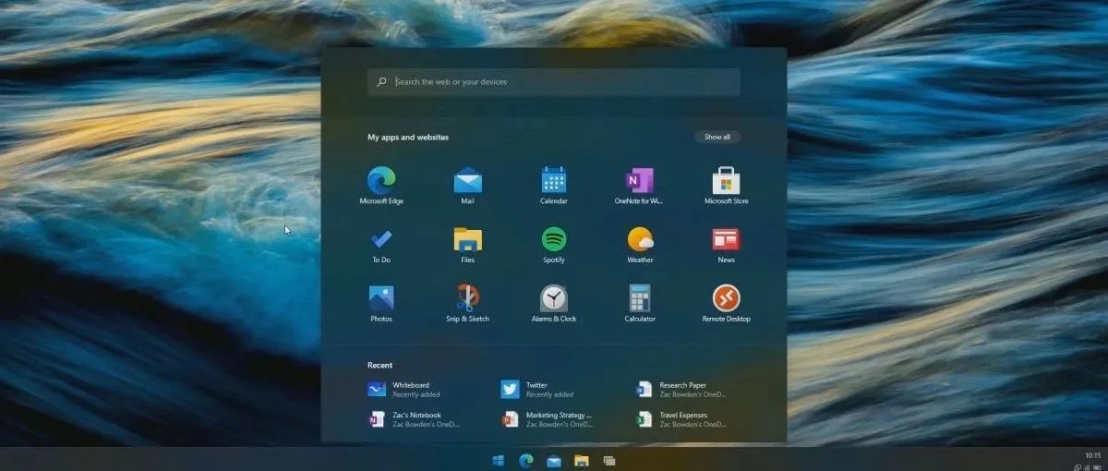Viewport: 1108px width, 471px height.
Task: Launch the News app
Action: click(x=726, y=245)
